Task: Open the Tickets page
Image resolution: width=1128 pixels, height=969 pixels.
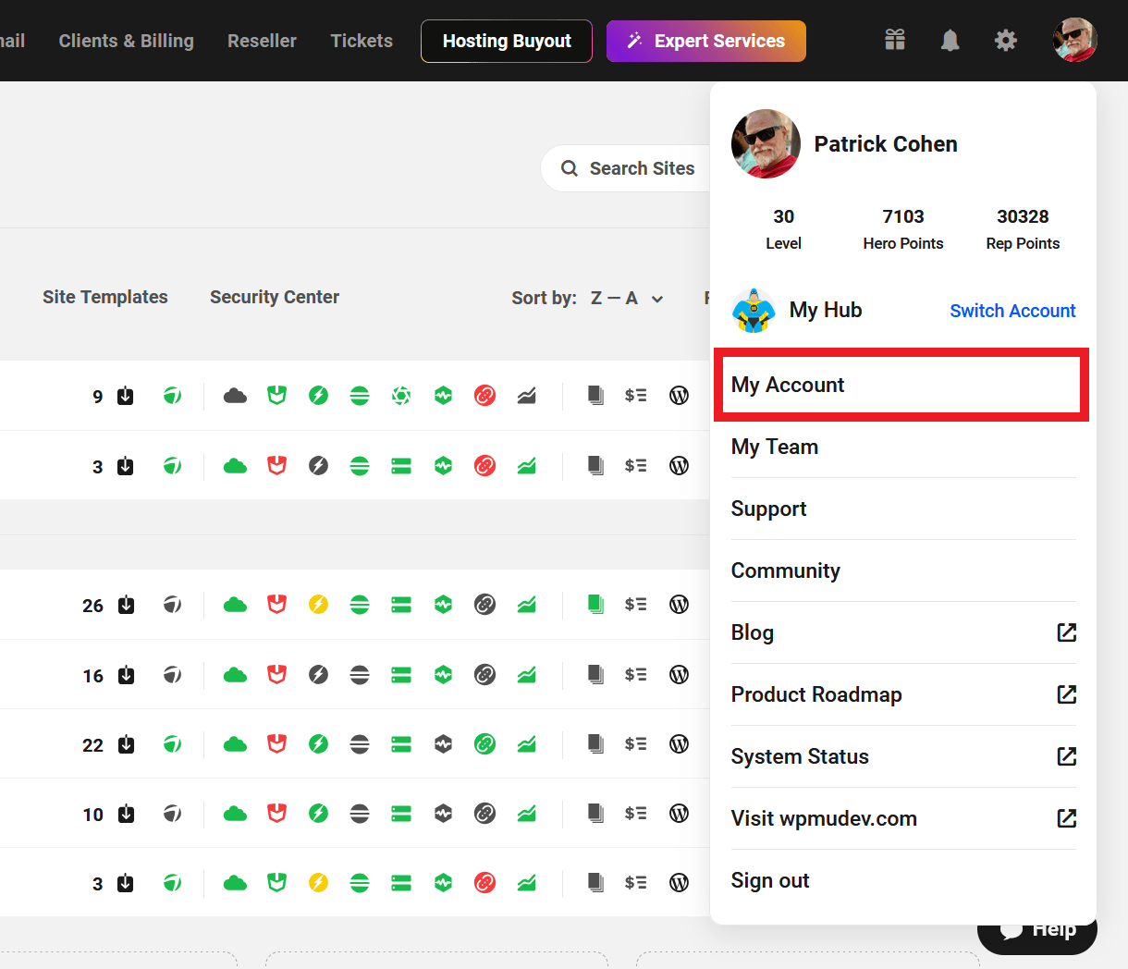Action: 362,41
